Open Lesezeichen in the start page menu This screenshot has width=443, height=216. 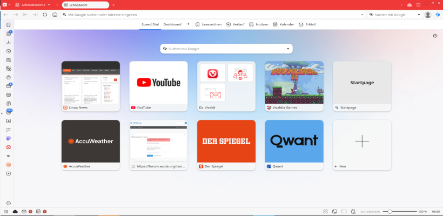(209, 24)
